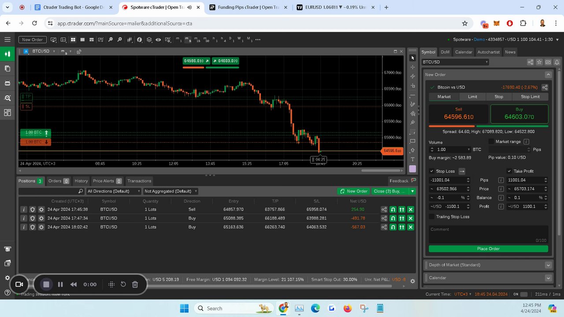Screen dimensions: 564x317
Task: Toggle the TP marker on chart
Action: (26, 96)
